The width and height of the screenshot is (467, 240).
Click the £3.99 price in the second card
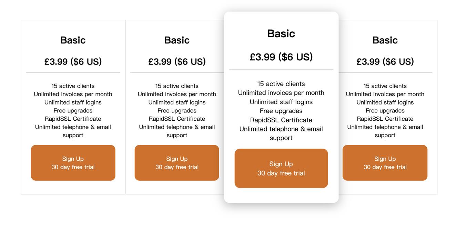pos(177,61)
